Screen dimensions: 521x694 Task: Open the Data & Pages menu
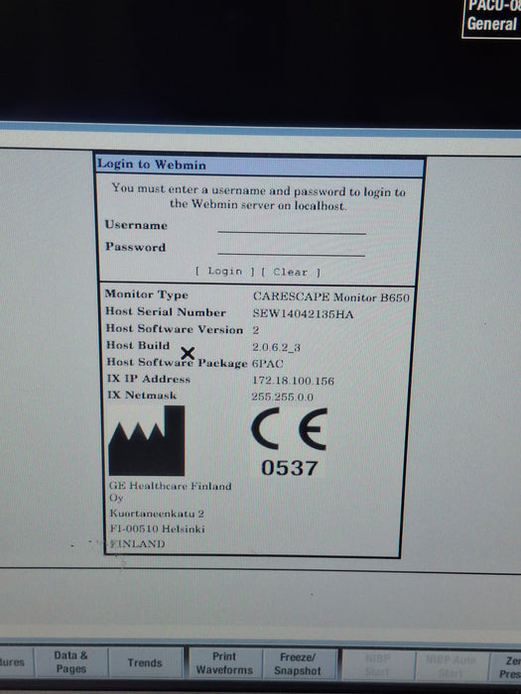[x=70, y=661]
